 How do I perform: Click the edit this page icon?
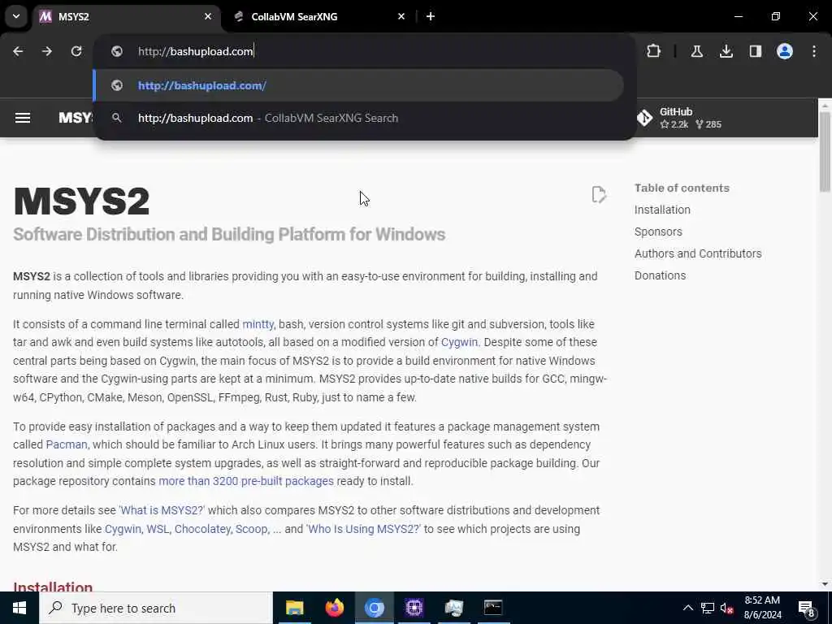(599, 195)
